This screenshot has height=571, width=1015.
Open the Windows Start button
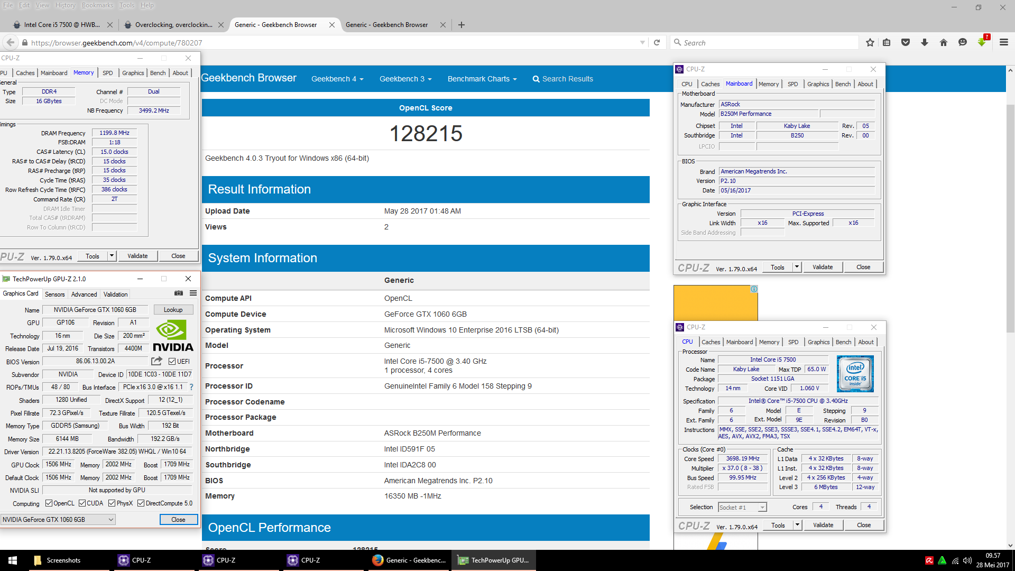tap(13, 560)
